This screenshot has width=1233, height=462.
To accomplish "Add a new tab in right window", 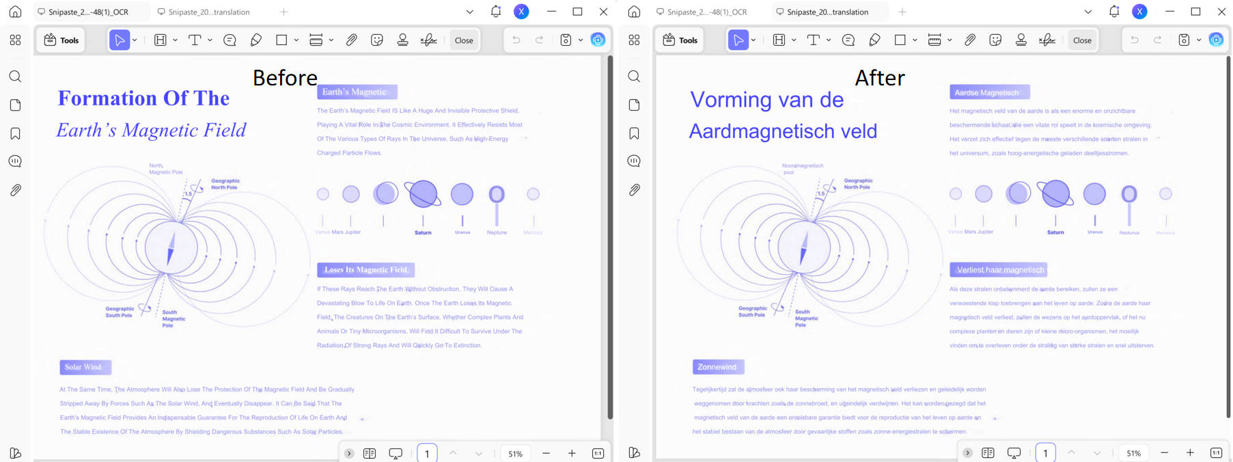I will pyautogui.click(x=902, y=12).
